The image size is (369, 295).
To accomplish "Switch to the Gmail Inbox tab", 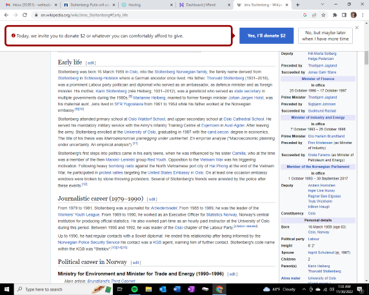I will [x=32, y=5].
